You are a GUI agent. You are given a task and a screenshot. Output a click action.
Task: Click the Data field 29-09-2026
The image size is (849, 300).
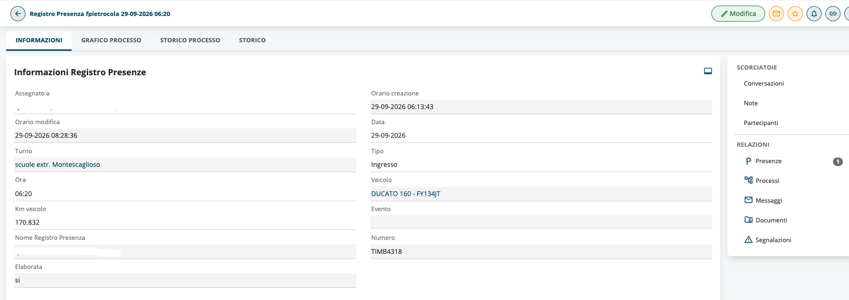coord(541,135)
